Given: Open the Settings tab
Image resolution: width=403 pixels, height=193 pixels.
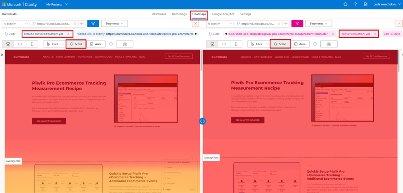Looking at the screenshot, I should (x=246, y=14).
